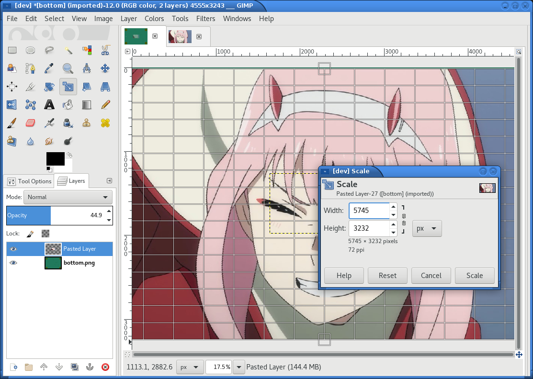Select the Measure compass tool
The width and height of the screenshot is (533, 379).
pos(87,68)
